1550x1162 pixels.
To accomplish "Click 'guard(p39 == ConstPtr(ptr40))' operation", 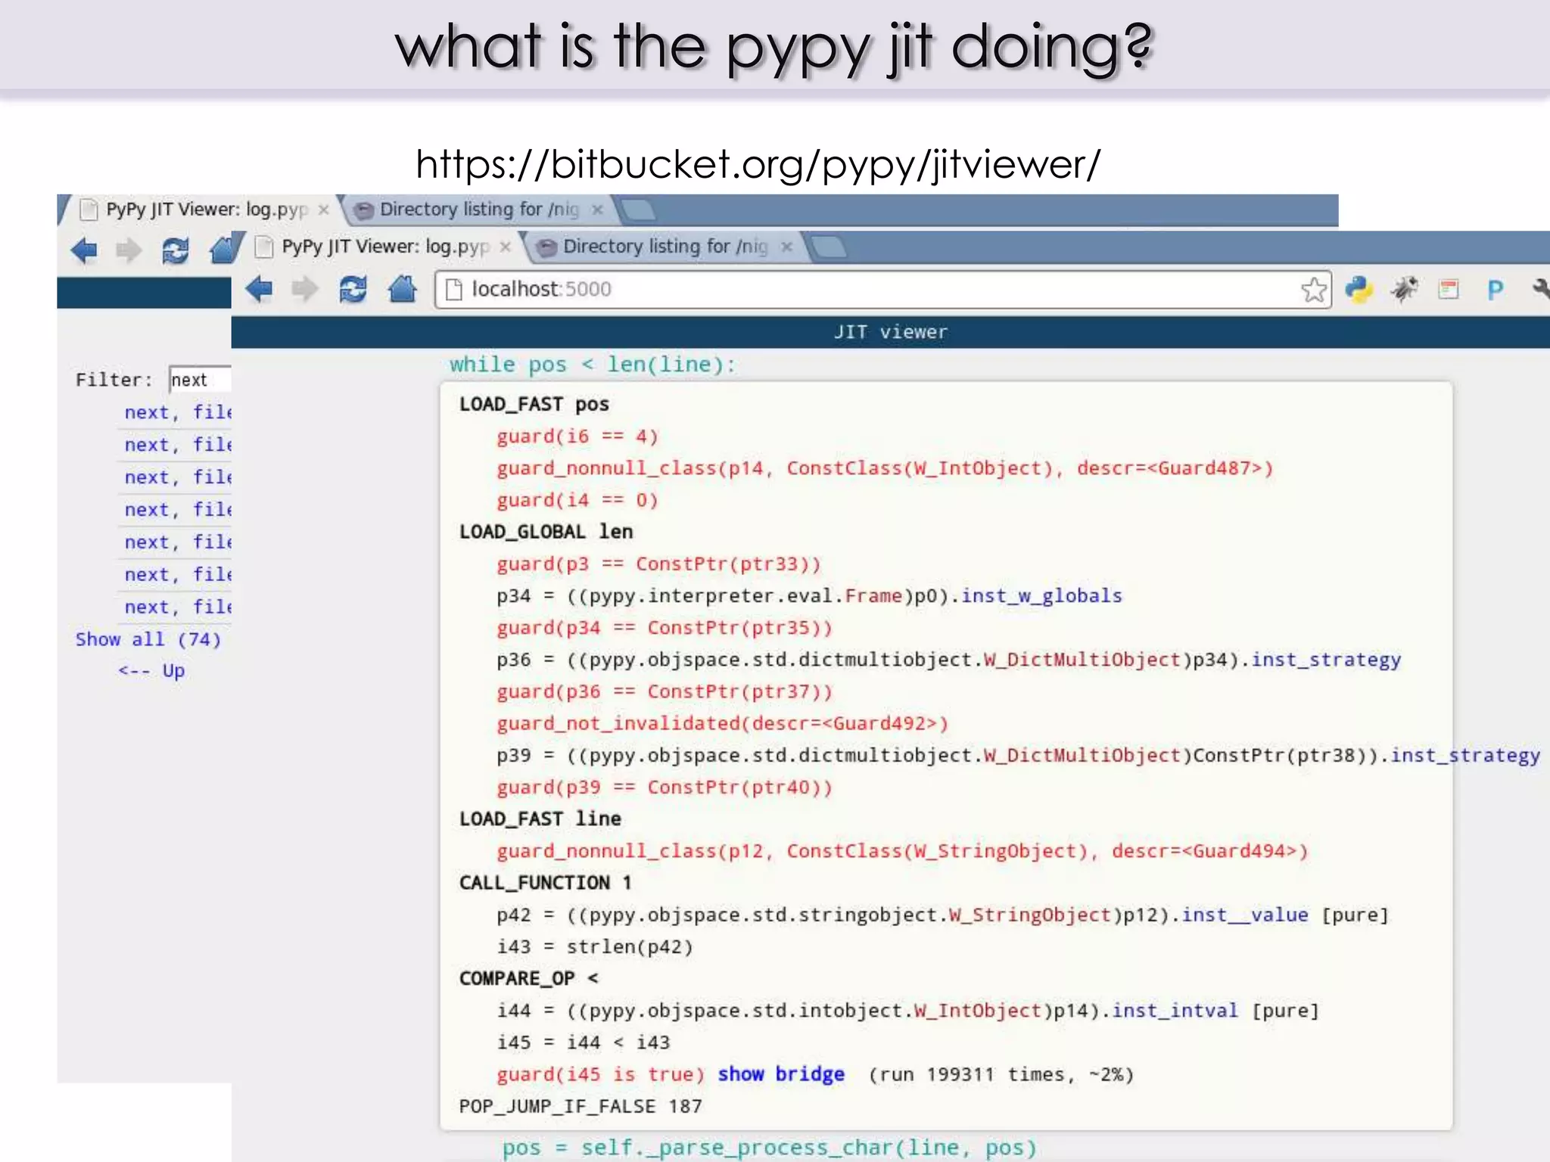I will pos(665,788).
